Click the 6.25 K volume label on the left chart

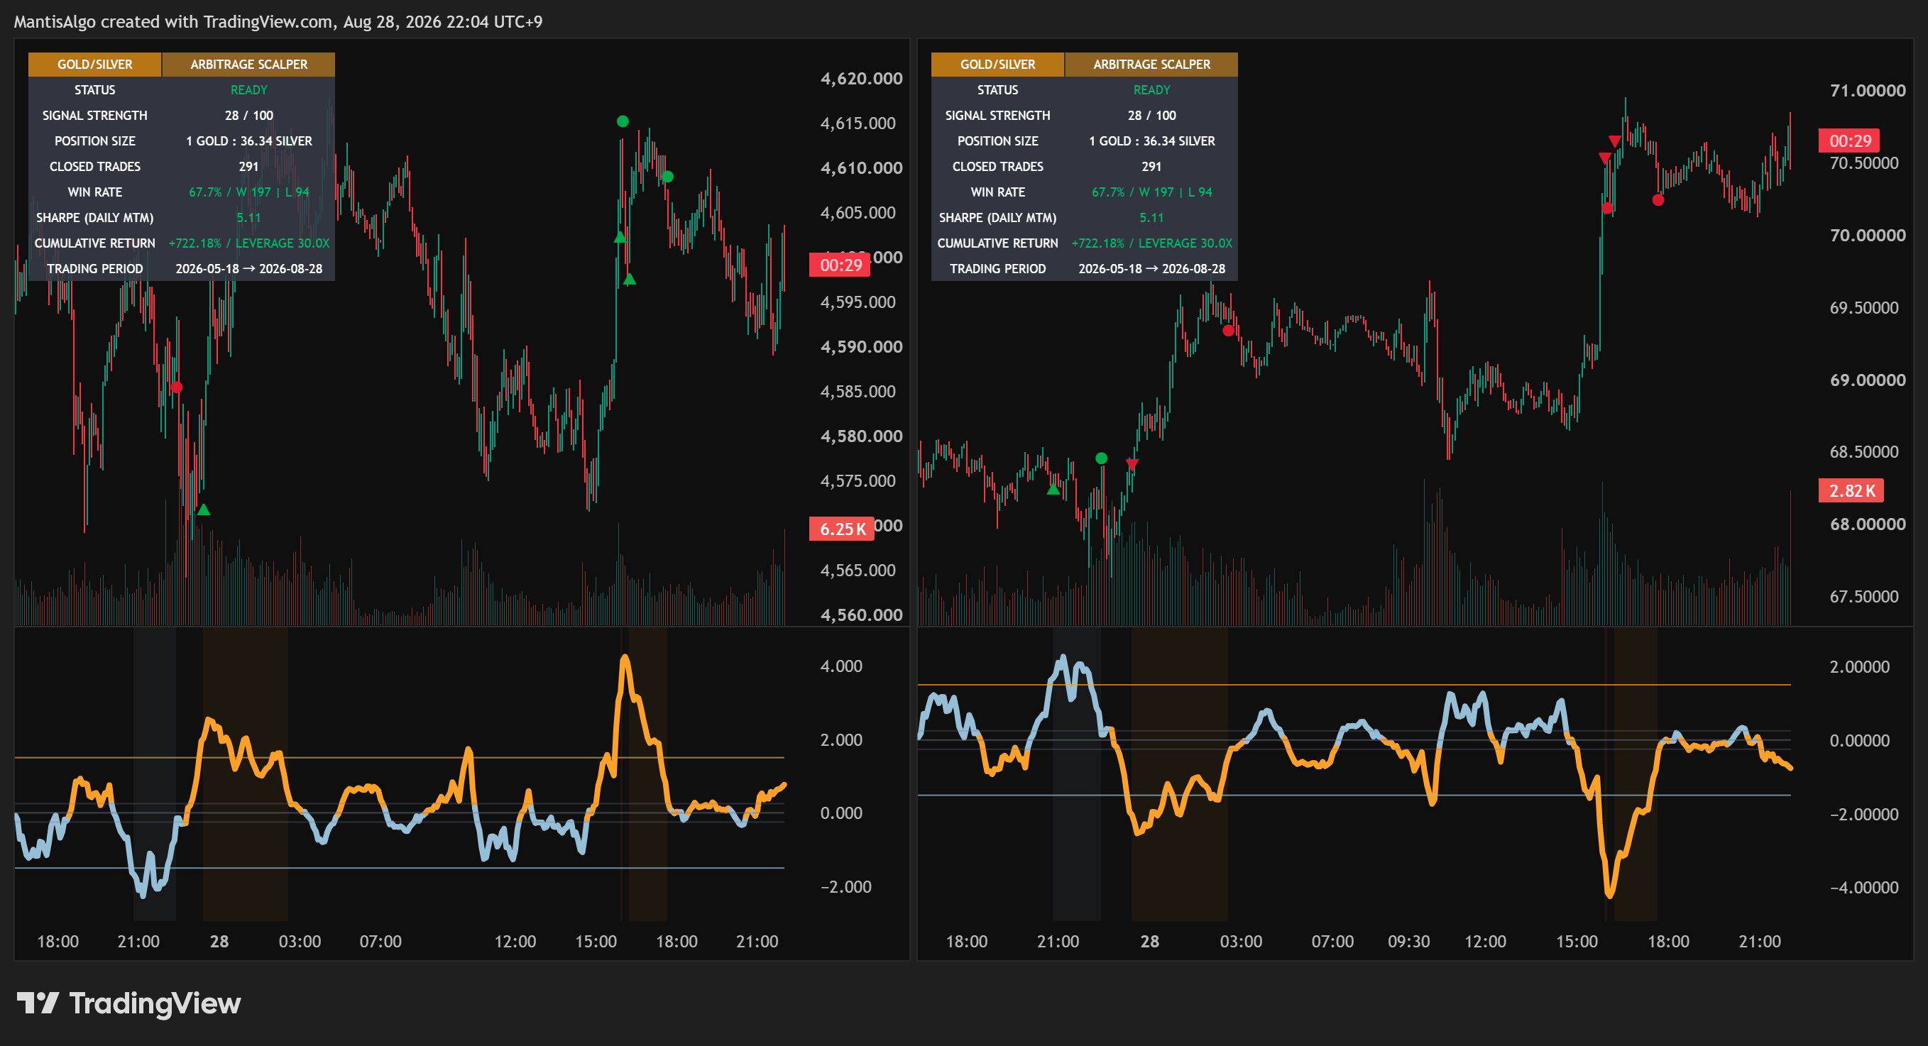pyautogui.click(x=842, y=529)
